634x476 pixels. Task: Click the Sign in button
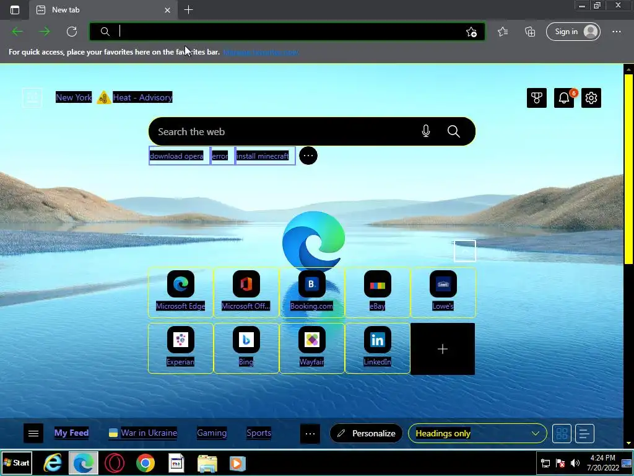coord(573,32)
